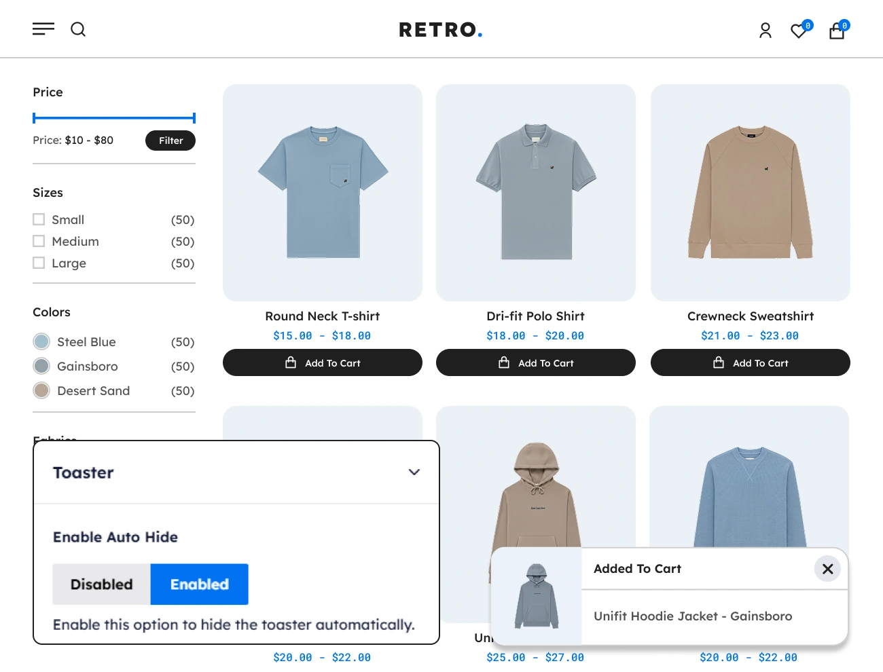Set auto hide to Enabled
Screen dimensions: 883x672
(200, 584)
